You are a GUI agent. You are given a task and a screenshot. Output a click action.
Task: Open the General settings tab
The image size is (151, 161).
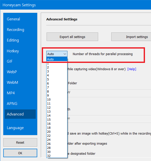(x=14, y=19)
